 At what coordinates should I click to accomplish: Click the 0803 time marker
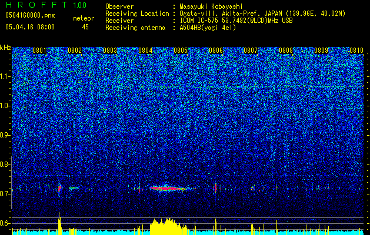110,51
